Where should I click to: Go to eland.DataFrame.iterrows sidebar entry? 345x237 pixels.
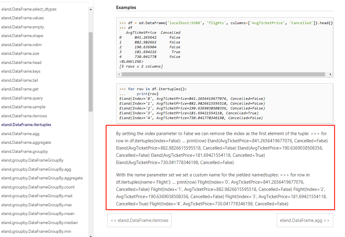[x=24, y=116]
